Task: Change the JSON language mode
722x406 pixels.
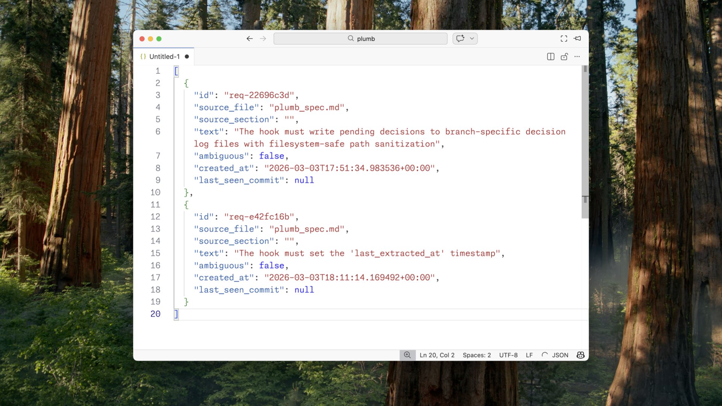Action: (x=560, y=355)
